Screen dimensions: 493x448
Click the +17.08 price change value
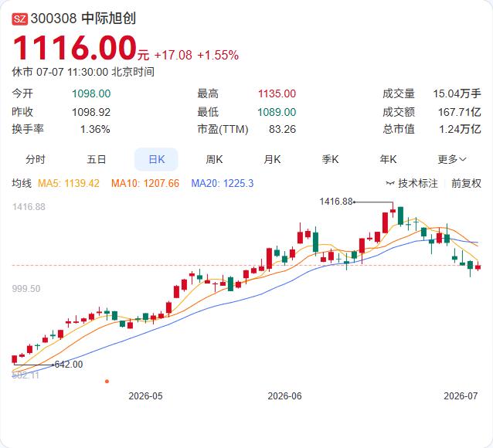(173, 56)
